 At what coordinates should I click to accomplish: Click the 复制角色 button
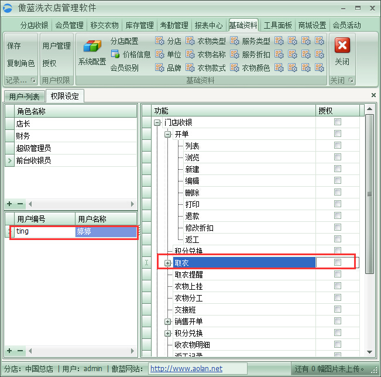tap(20, 63)
